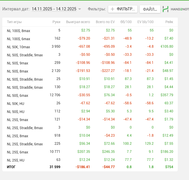Sort by the Рейк column header
This screenshot has height=180, width=189.
pyautogui.click(x=169, y=22)
